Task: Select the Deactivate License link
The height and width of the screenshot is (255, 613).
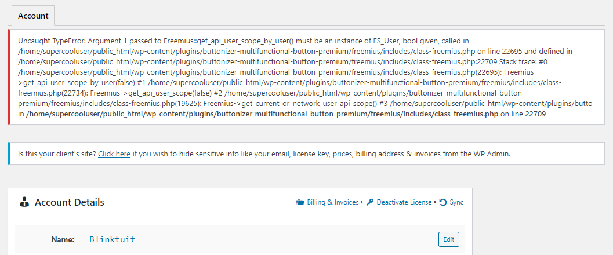Action: point(404,202)
